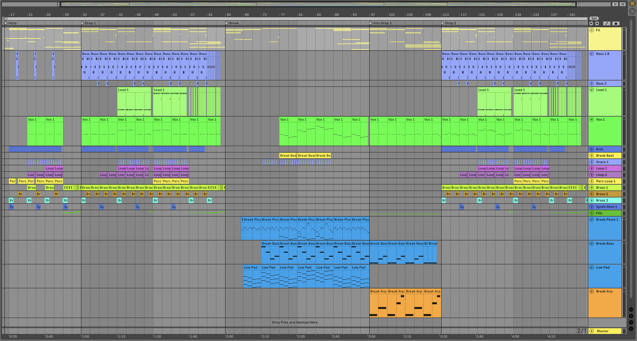Collapse the Break Bass track
The image size is (637, 341).
pos(591,244)
